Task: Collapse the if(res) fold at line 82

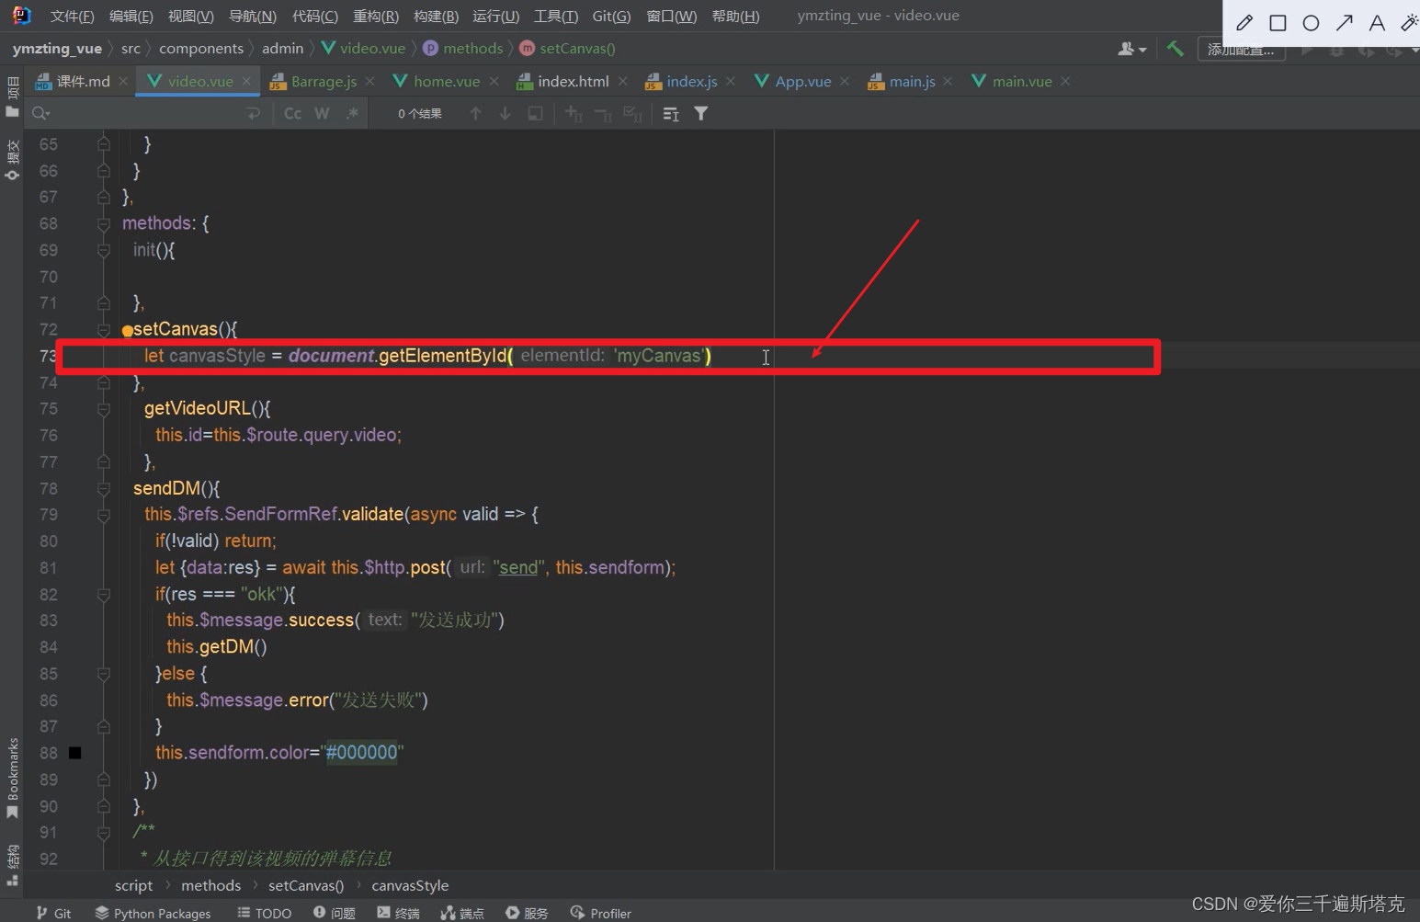Action: click(103, 594)
